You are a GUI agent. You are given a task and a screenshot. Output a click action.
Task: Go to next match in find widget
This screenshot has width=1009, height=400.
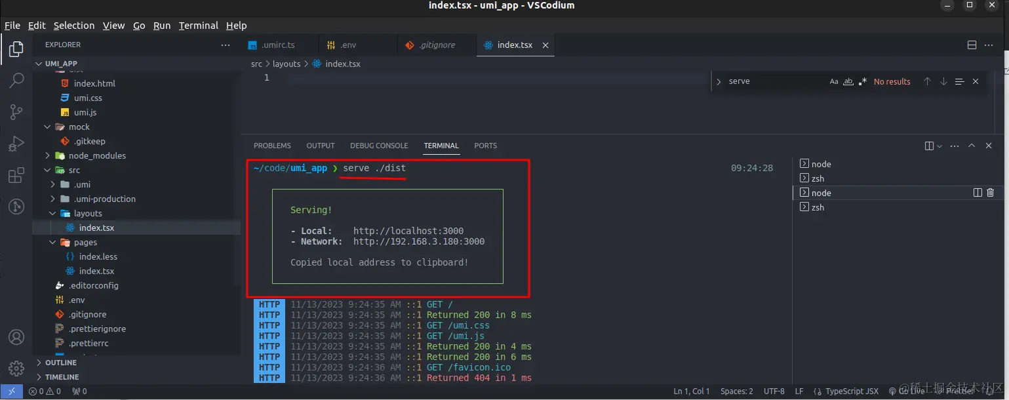point(943,81)
